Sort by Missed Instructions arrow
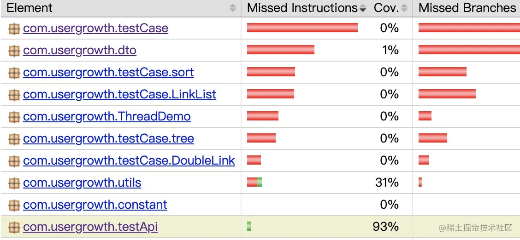The height and width of the screenshot is (240, 520). click(x=363, y=8)
